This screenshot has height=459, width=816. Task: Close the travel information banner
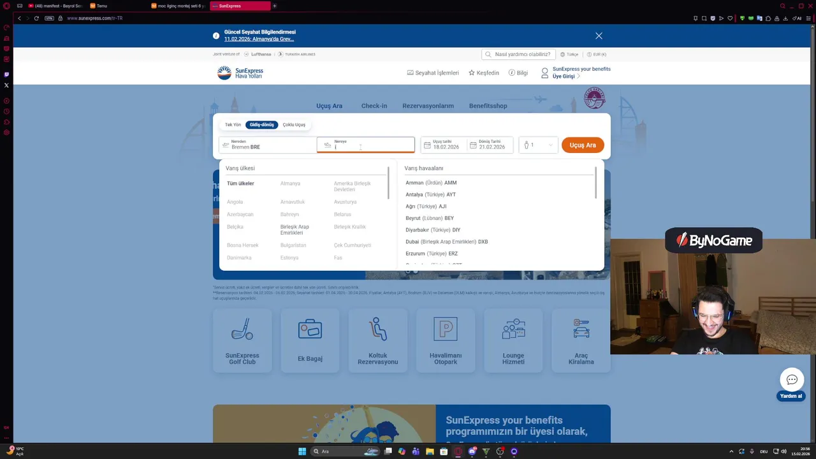click(x=599, y=36)
